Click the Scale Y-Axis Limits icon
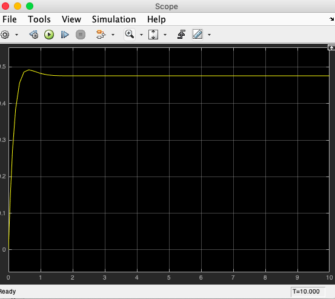Viewport: 335px width, 299px height. [x=153, y=35]
